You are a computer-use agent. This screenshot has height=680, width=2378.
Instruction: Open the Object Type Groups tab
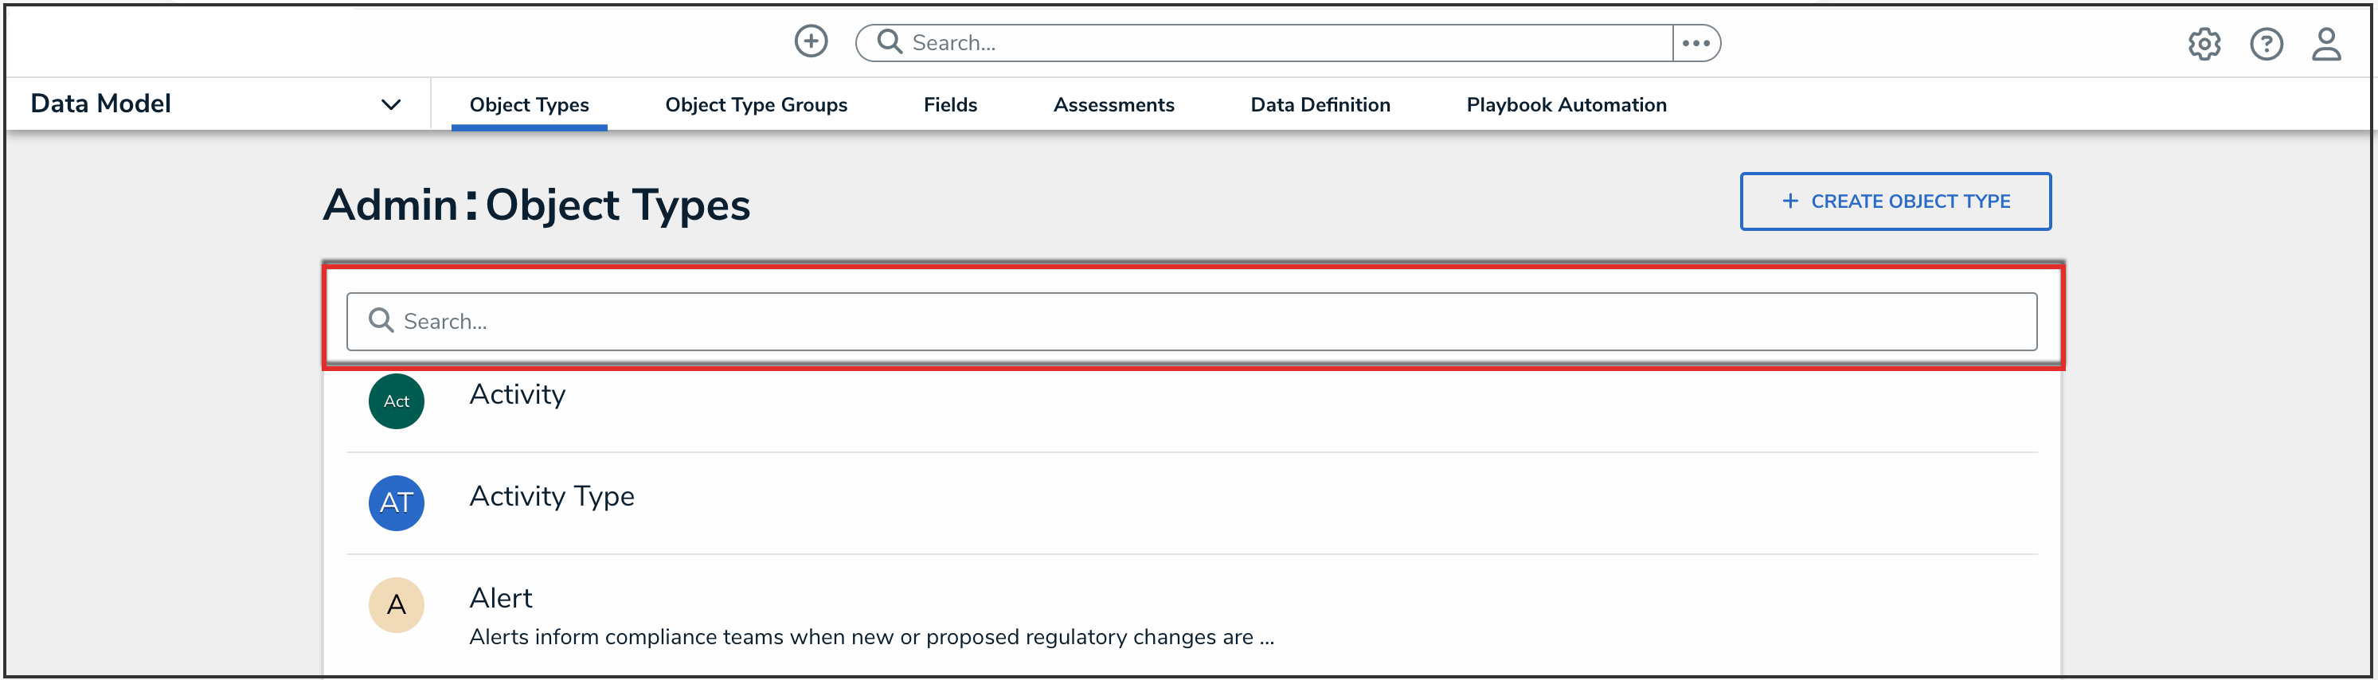pos(756,105)
